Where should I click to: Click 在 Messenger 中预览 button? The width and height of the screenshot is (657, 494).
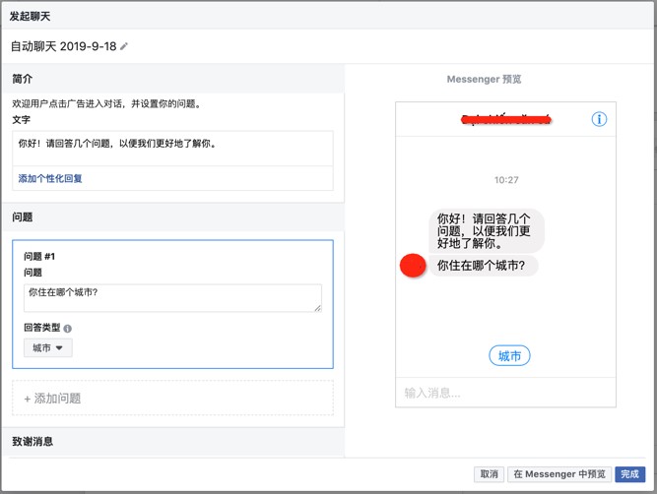click(x=559, y=474)
